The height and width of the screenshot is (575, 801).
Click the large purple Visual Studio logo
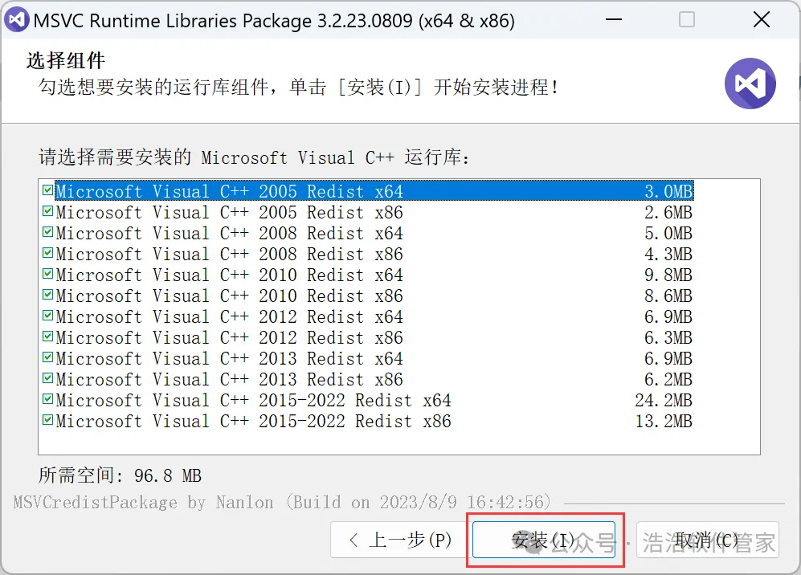click(750, 84)
